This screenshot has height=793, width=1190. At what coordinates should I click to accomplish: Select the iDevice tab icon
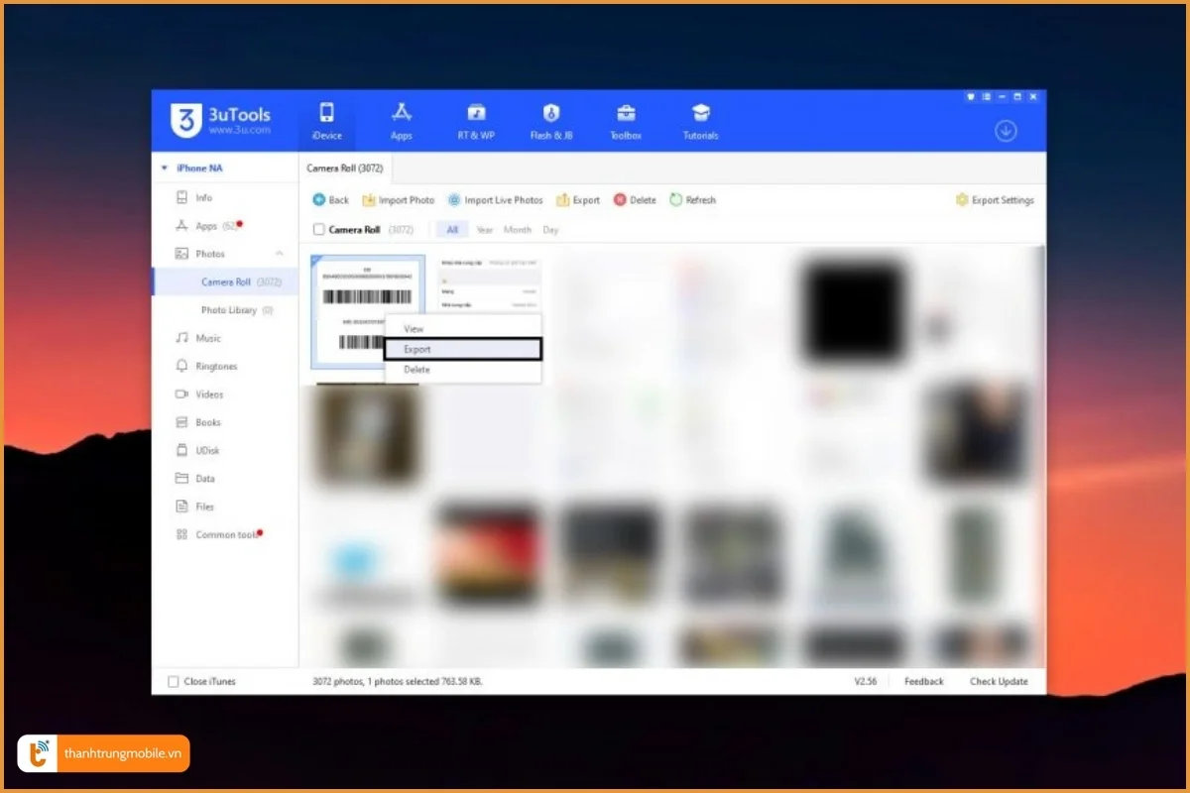pos(326,114)
